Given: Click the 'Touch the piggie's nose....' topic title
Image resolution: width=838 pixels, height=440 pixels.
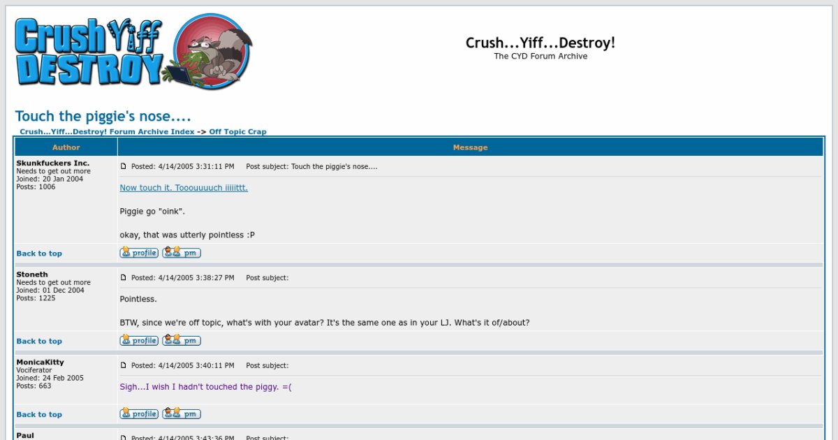Looking at the screenshot, I should tap(103, 116).
